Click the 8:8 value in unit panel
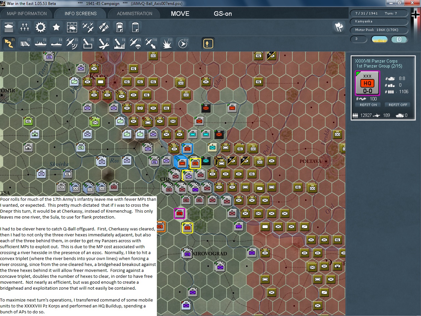421x316 pixels. click(402, 79)
